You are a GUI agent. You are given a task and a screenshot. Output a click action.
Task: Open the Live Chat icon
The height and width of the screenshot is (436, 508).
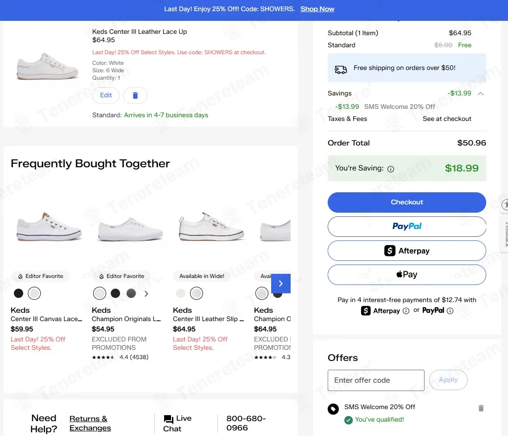[168, 419]
